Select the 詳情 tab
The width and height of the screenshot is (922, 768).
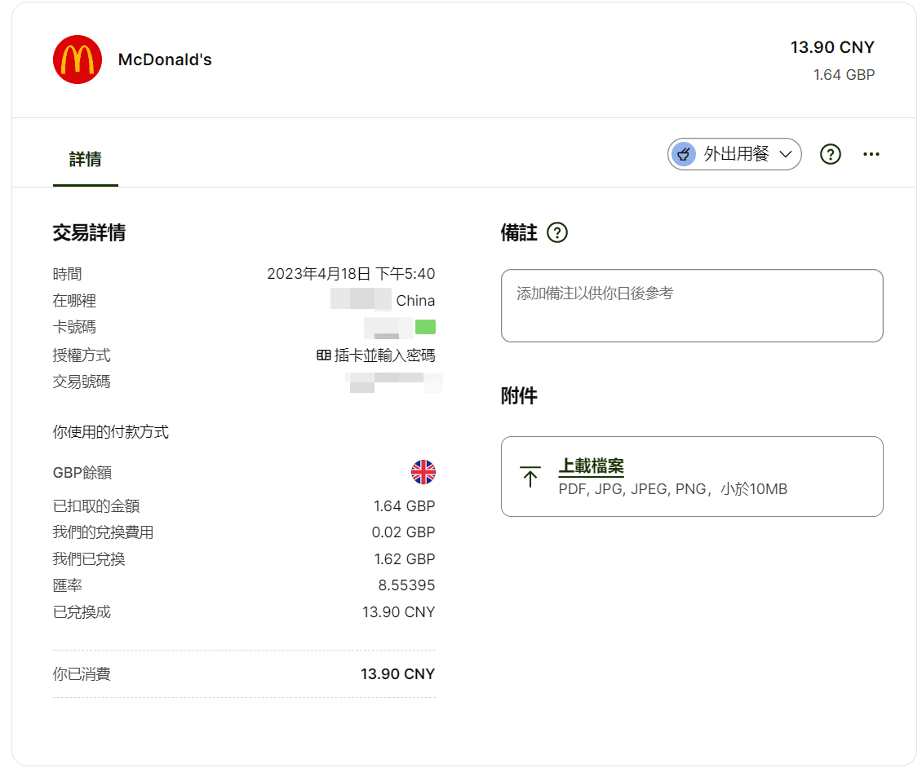click(85, 159)
